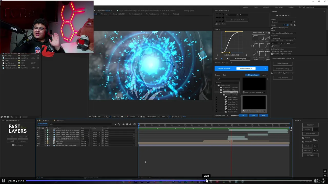Click Review and Install button
Viewport: 328px width, 184px height.
pos(246,68)
